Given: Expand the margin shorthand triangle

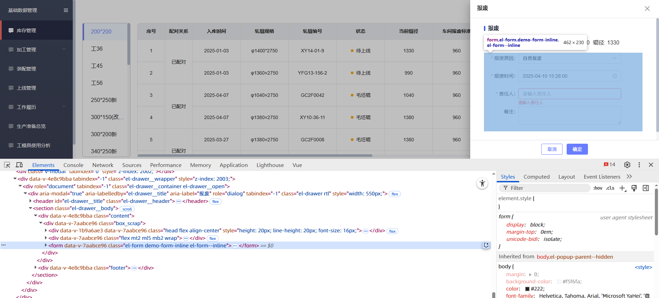Looking at the screenshot, I should [530, 274].
